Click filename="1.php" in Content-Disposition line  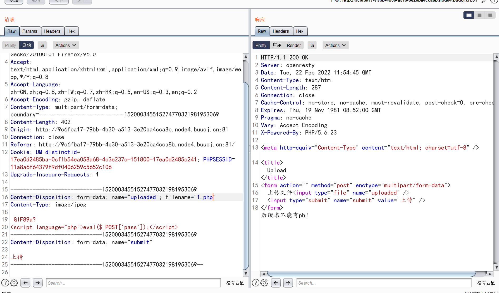(x=190, y=197)
